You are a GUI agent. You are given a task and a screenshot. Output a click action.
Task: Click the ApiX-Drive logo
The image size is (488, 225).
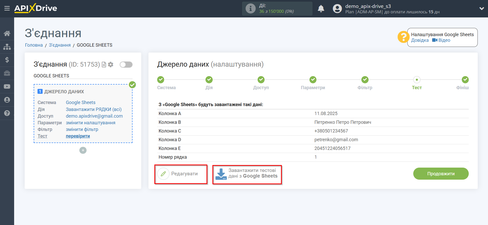pyautogui.click(x=36, y=8)
